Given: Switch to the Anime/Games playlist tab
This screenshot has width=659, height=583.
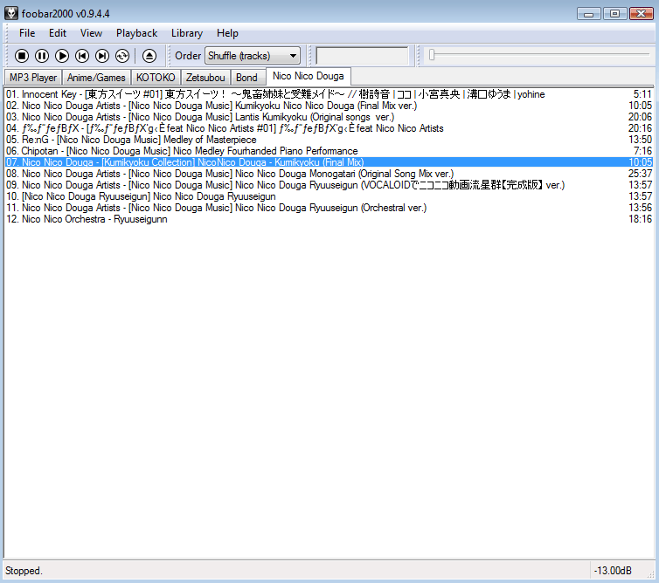Looking at the screenshot, I should pos(96,78).
